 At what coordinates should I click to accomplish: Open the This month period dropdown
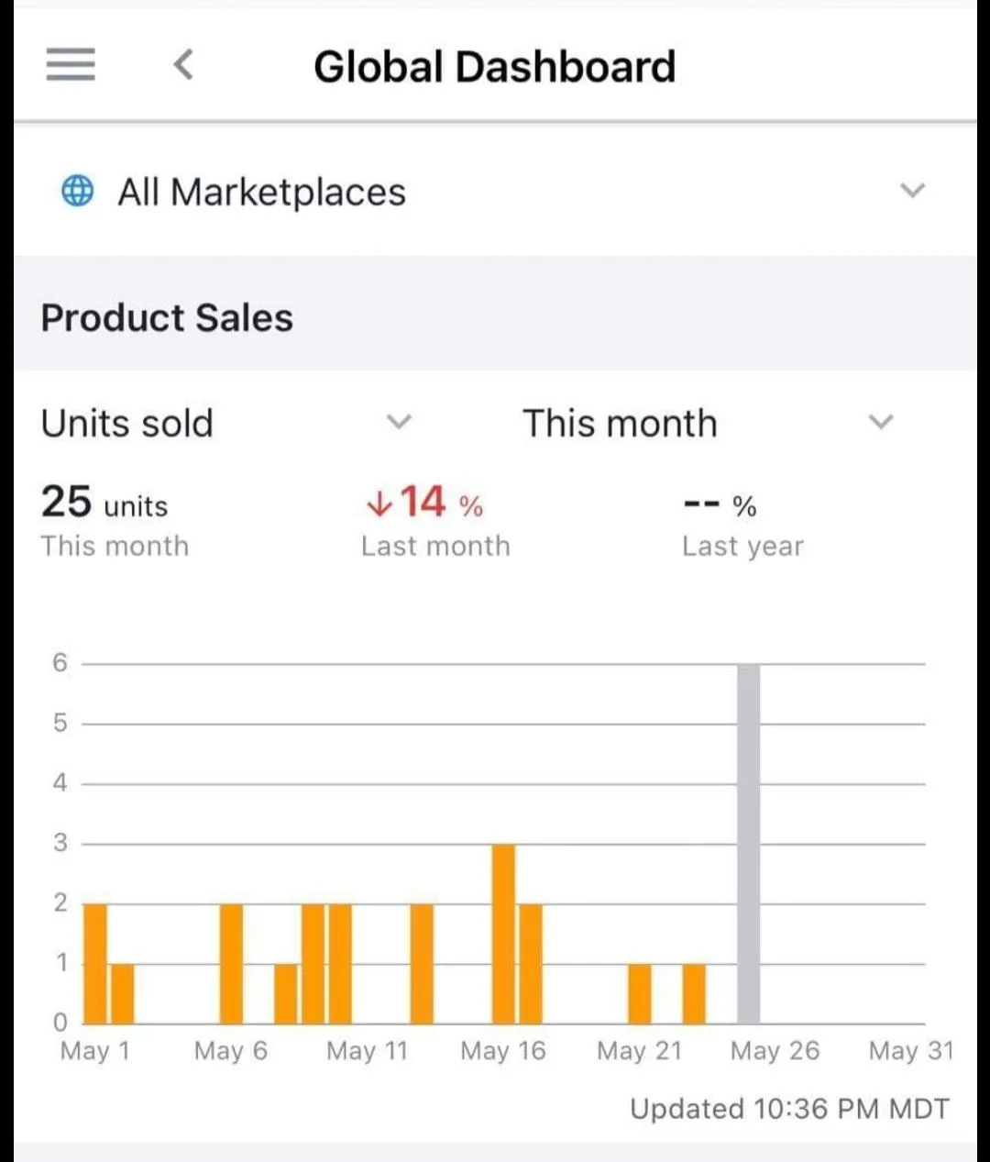click(x=880, y=423)
